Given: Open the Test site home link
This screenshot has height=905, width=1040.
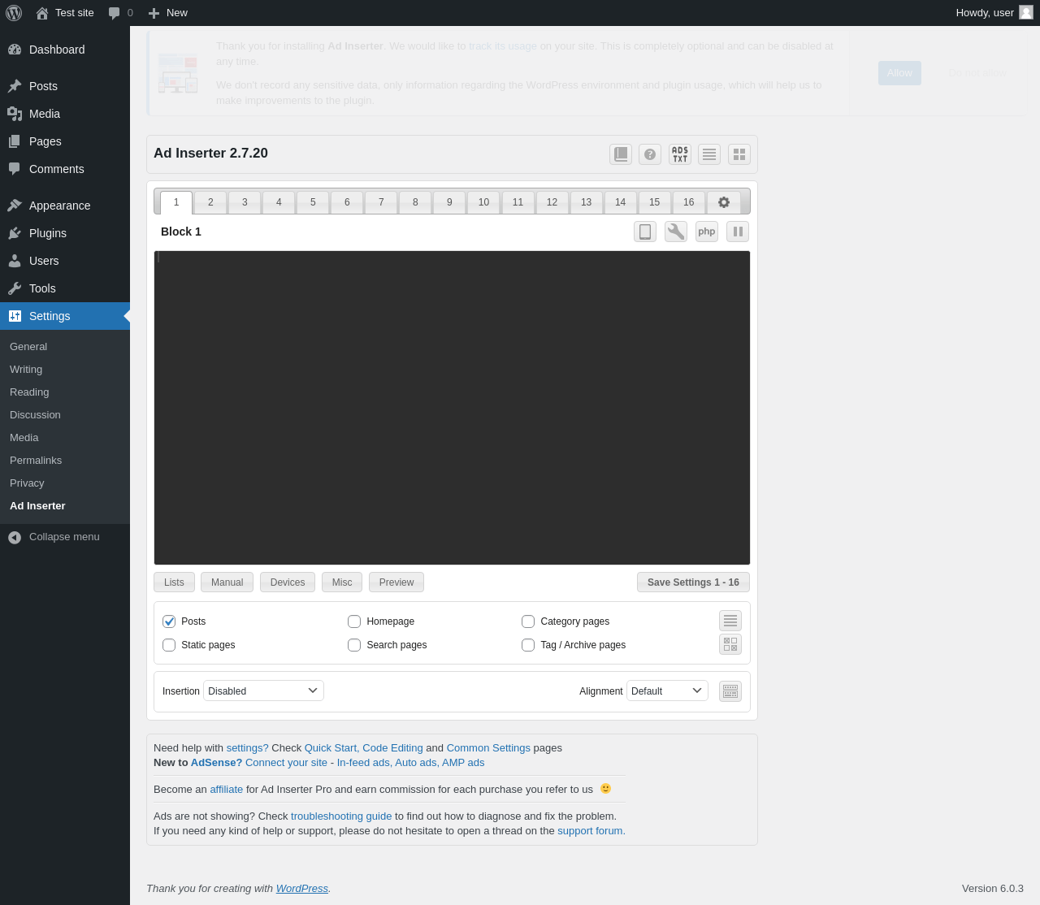Looking at the screenshot, I should click(65, 13).
